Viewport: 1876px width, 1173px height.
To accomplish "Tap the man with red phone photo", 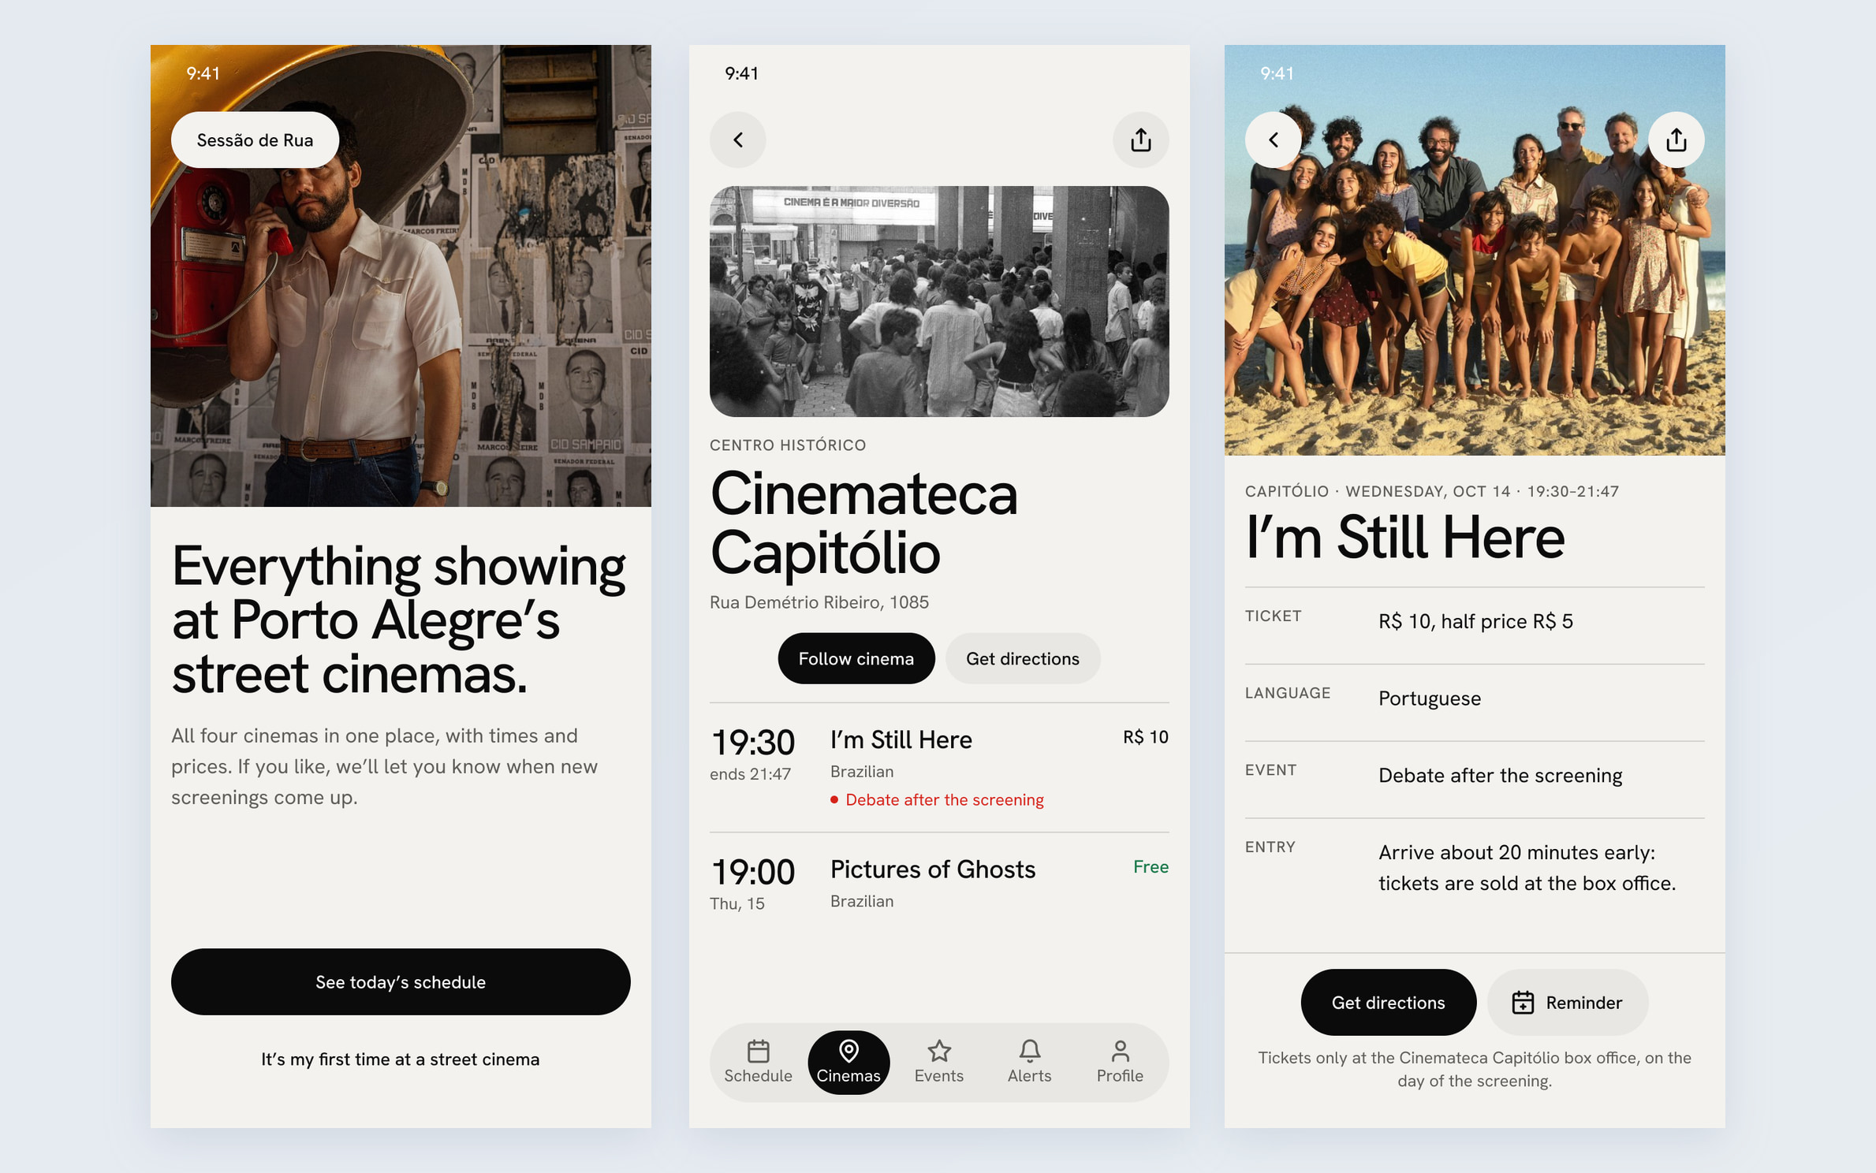I will [x=401, y=275].
